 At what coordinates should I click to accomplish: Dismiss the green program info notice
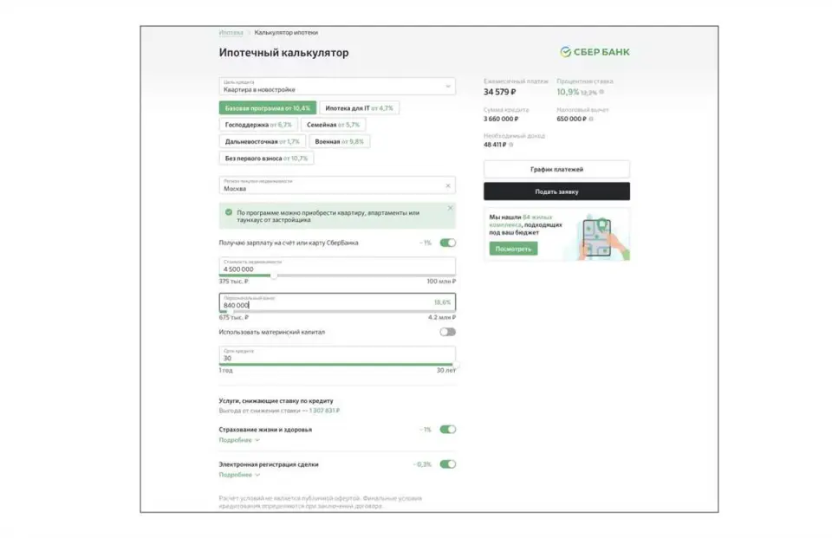tap(450, 208)
